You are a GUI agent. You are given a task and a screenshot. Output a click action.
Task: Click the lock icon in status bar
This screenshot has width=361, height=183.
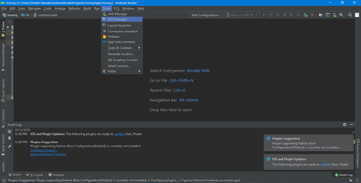point(350,180)
